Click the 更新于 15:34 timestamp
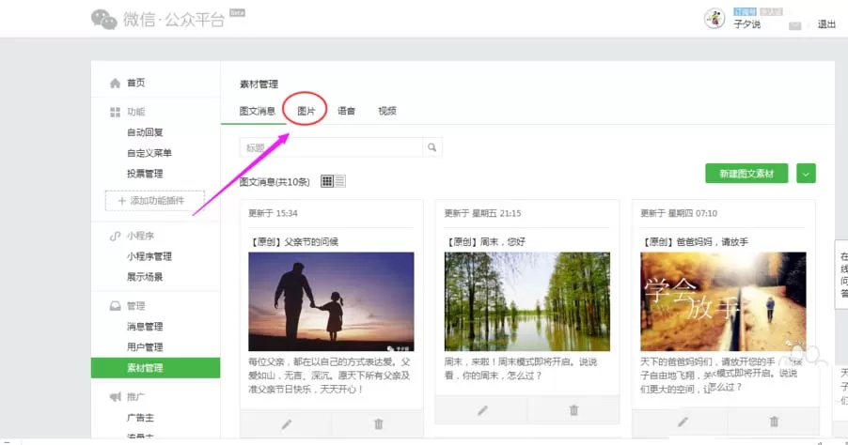 pos(273,213)
